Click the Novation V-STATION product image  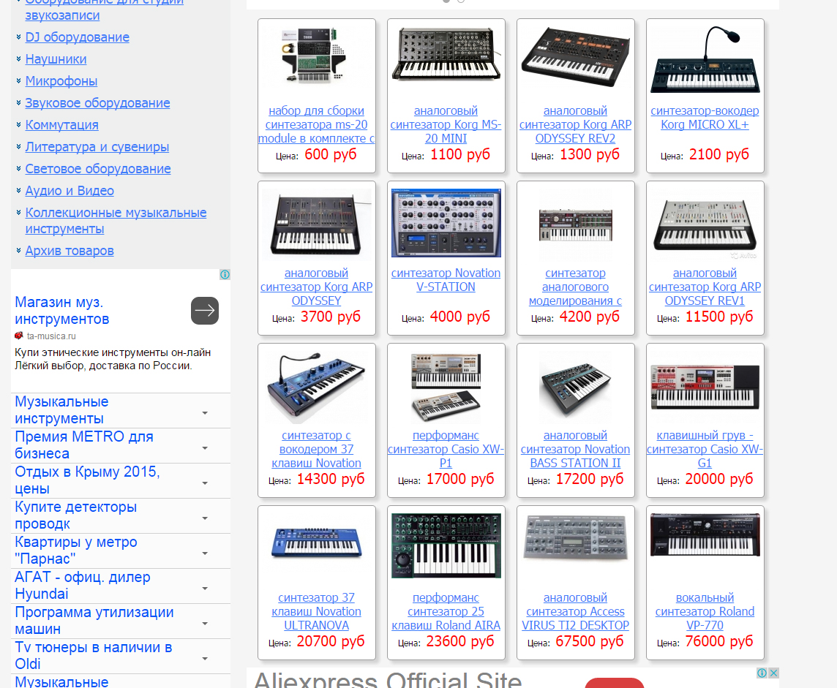446,222
